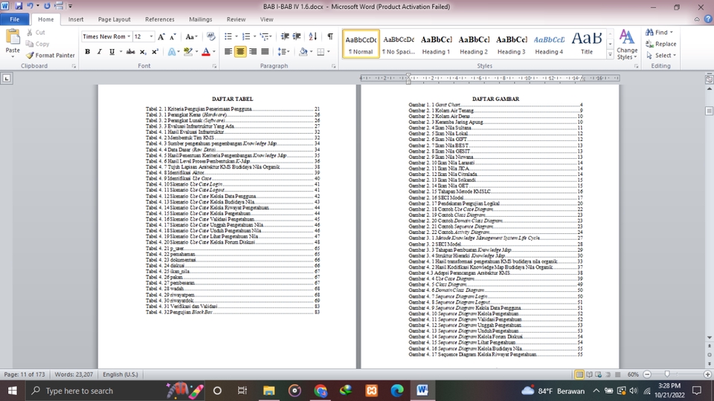
Task: Switch to Page Layout tab
Action: [x=115, y=19]
